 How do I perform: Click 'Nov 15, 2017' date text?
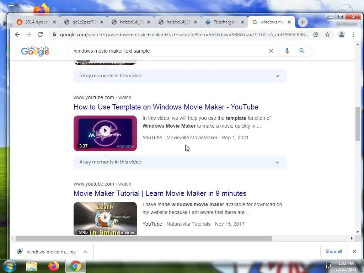230,224
